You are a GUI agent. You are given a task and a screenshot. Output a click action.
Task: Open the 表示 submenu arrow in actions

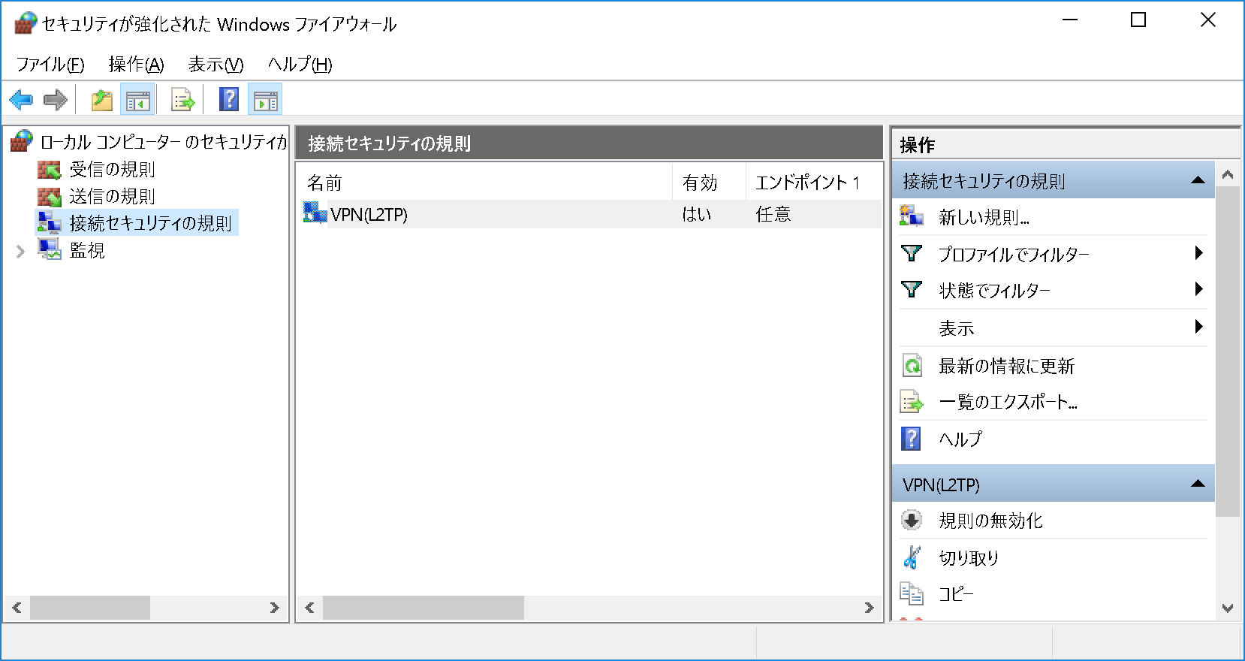(1198, 327)
